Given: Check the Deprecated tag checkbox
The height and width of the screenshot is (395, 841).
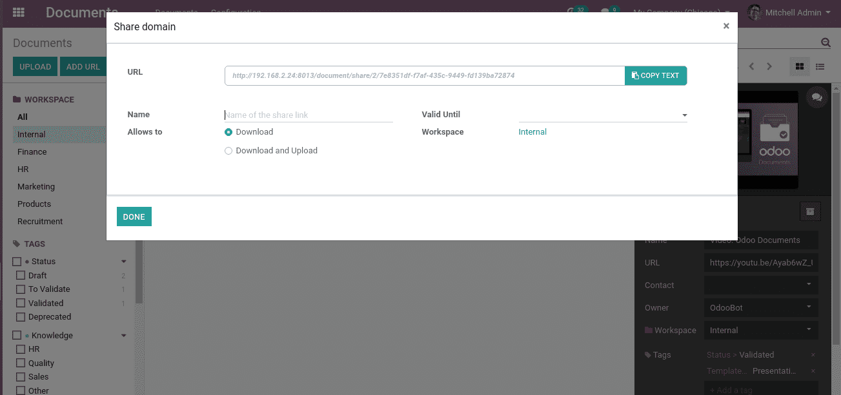Looking at the screenshot, I should 21,317.
